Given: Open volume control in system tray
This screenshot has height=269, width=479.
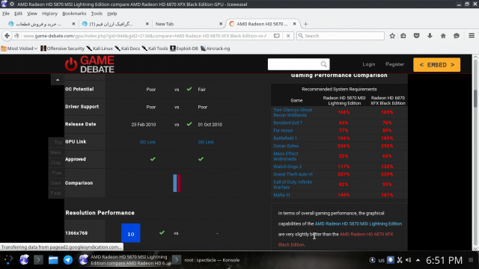Looking at the screenshot, I should [408, 260].
